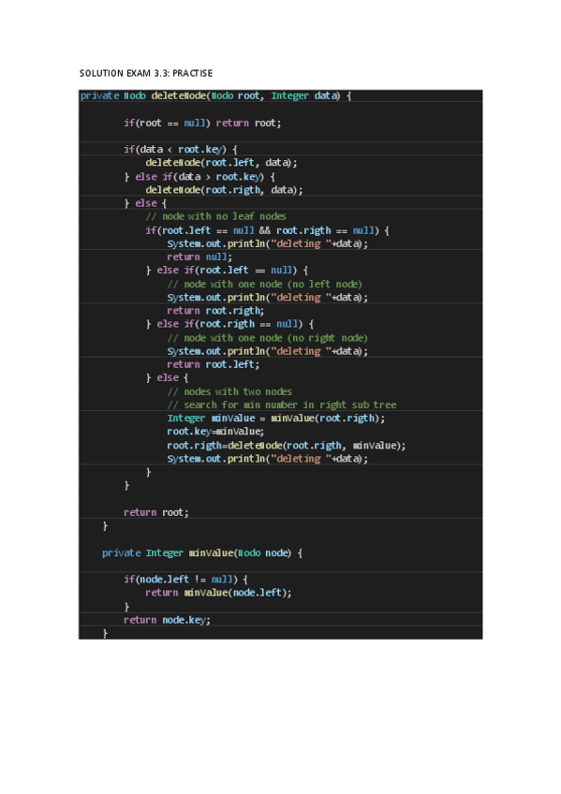Click the line 'return root.left;'
The width and height of the screenshot is (561, 794).
(x=214, y=364)
